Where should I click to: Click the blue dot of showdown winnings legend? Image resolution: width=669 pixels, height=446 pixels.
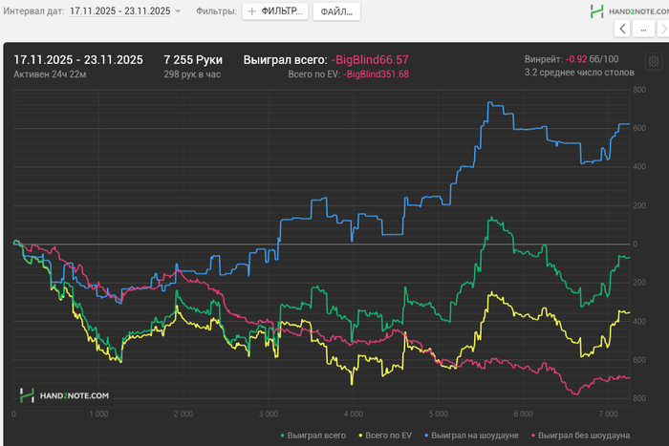point(424,435)
